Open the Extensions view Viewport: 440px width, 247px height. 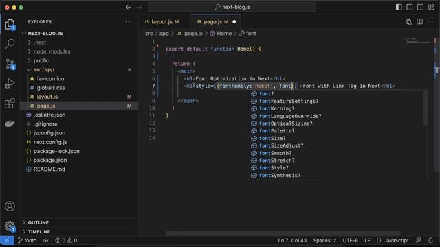pyautogui.click(x=10, y=103)
